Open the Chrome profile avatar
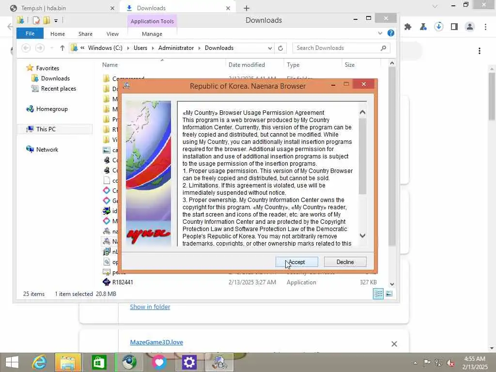496x372 pixels. (x=470, y=27)
